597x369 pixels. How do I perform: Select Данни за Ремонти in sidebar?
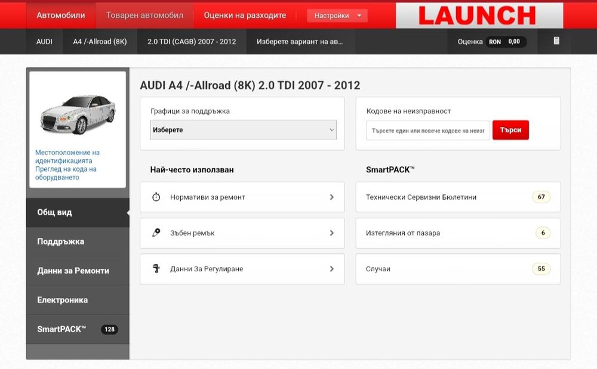coord(78,271)
